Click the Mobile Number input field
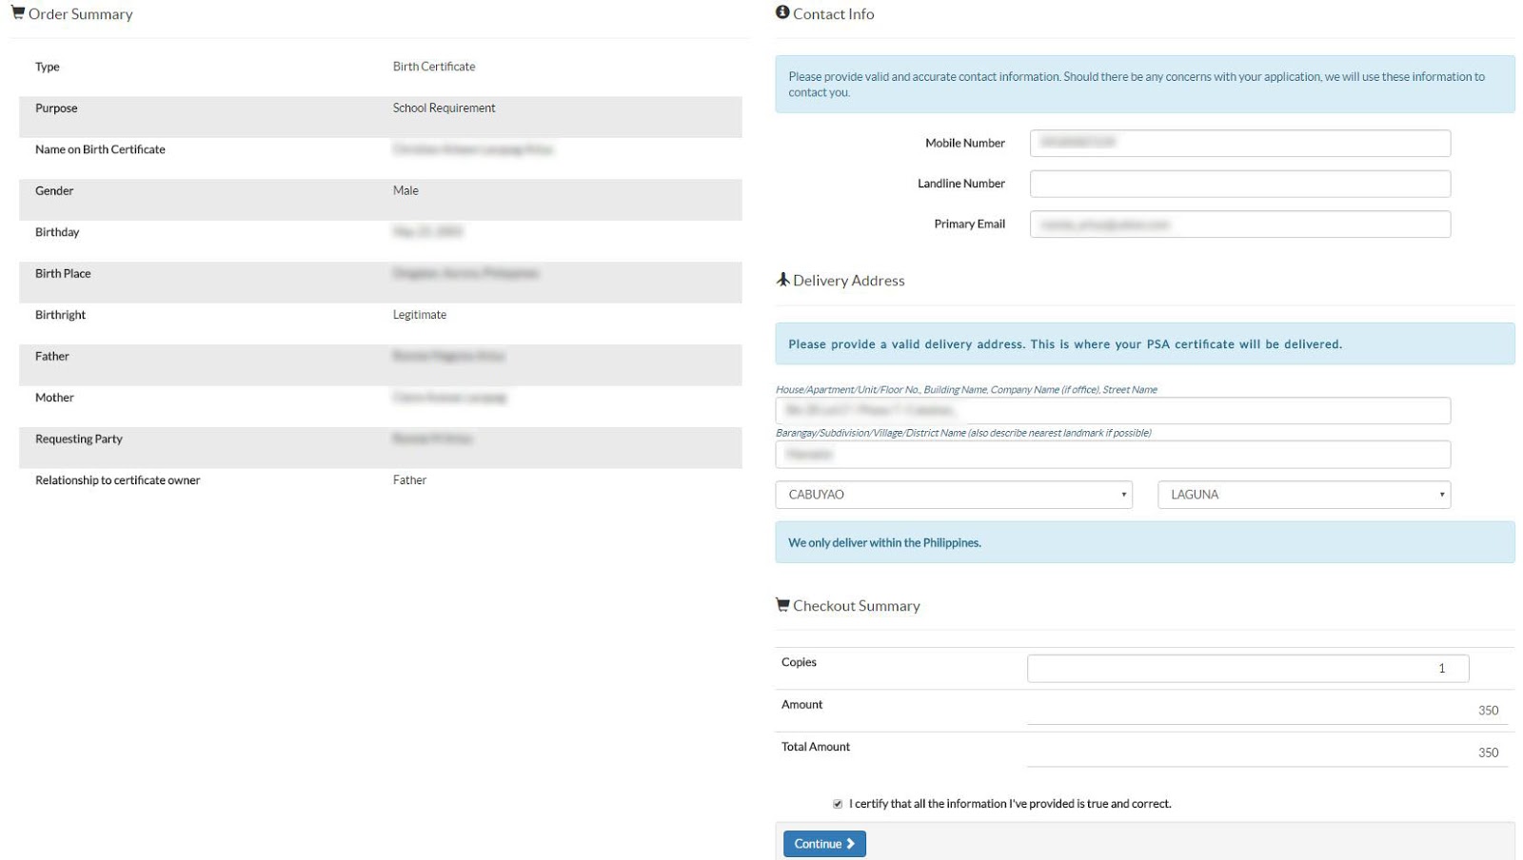This screenshot has width=1523, height=860. pos(1239,143)
